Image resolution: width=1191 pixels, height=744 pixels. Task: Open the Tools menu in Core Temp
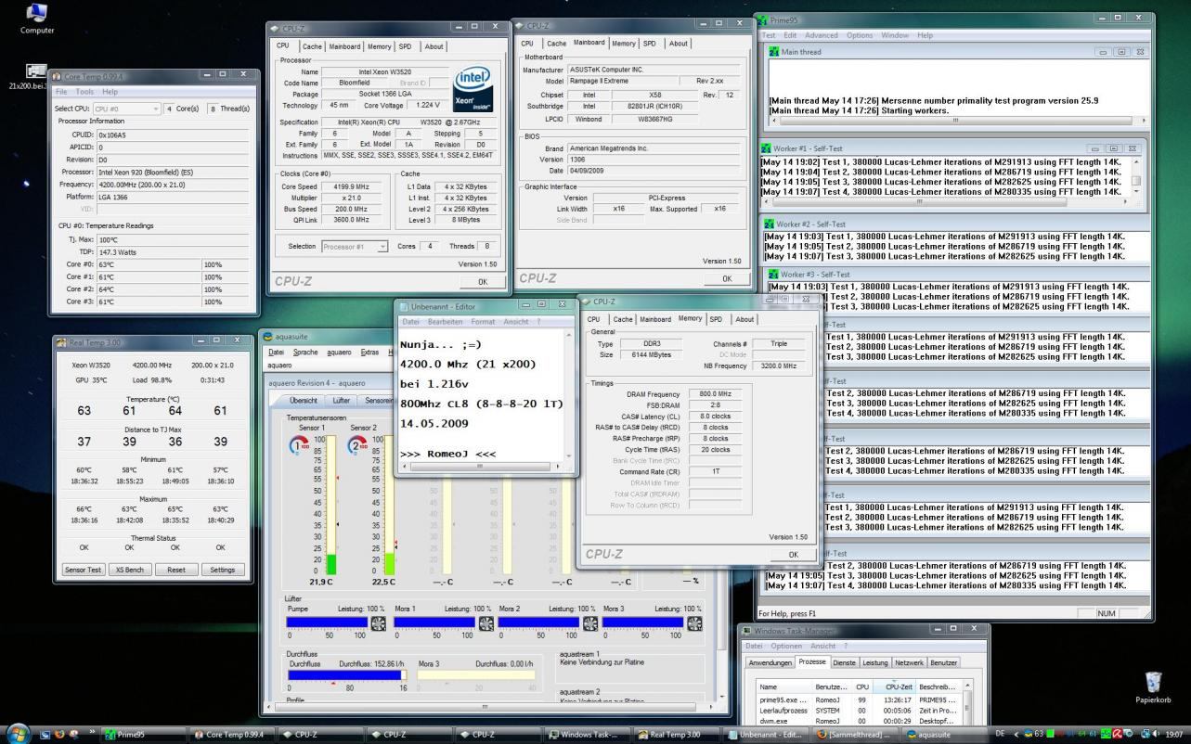[x=84, y=92]
